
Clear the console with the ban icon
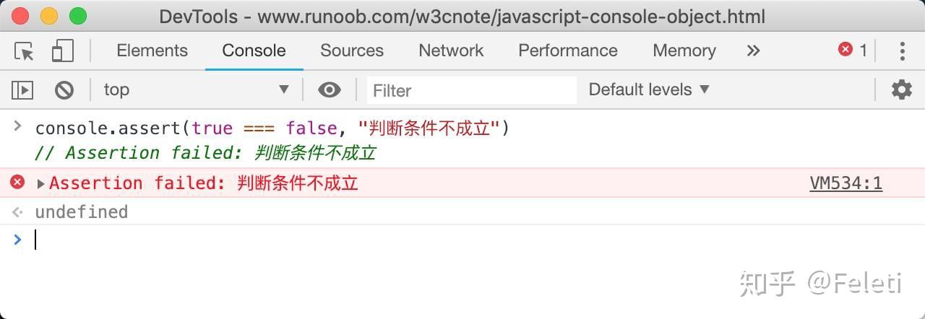(x=64, y=89)
